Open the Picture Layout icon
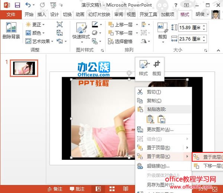223x193 pixels. [x=95, y=41]
